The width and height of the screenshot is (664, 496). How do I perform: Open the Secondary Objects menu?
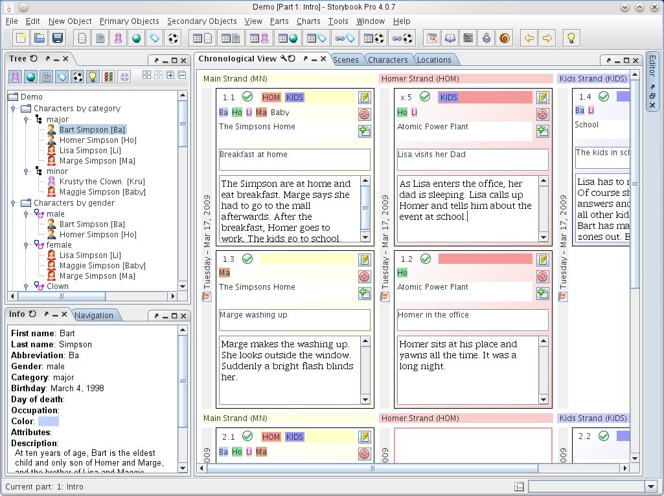(201, 21)
